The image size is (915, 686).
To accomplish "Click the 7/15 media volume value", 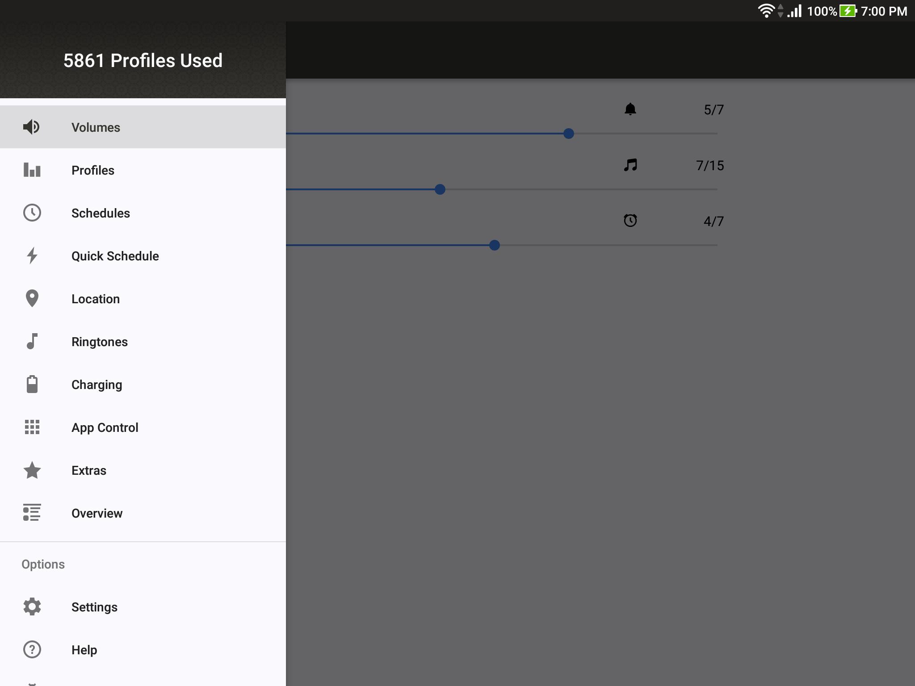I will click(x=710, y=166).
